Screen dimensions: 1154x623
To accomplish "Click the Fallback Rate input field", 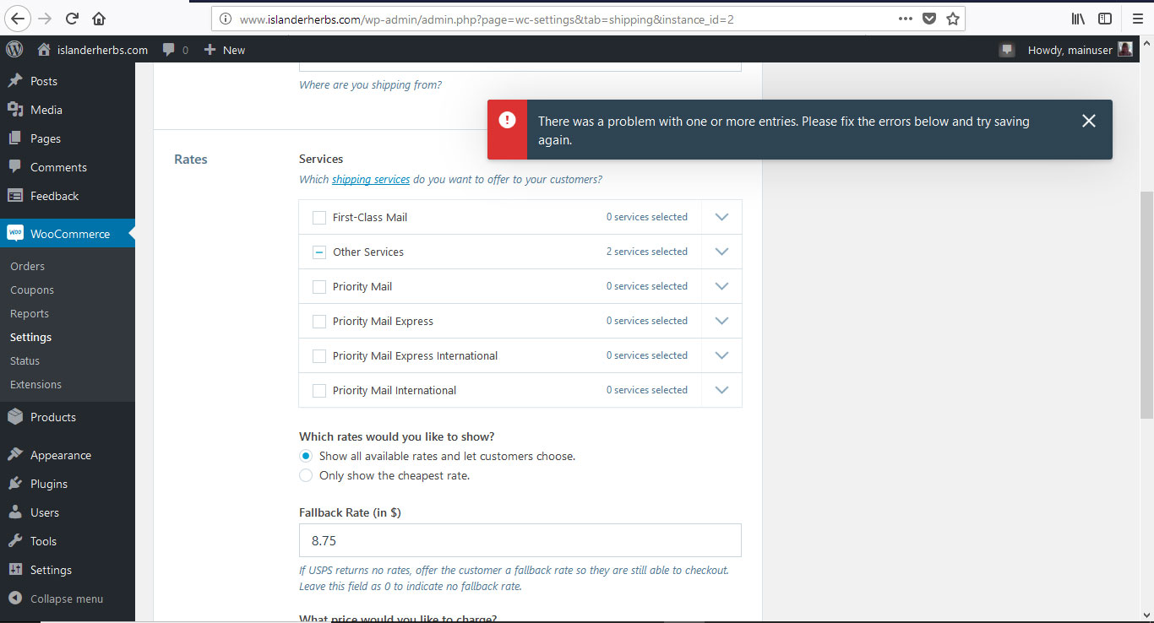I will point(520,540).
